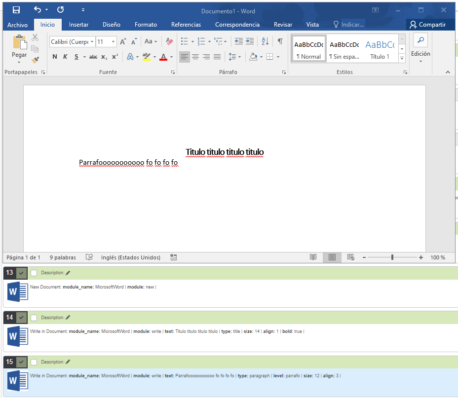Click the Sort A-Z icon
This screenshot has height=398, width=458.
265,41
